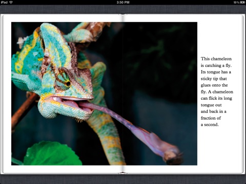
Task: Tap the text line 'glues onto the'
Action: [214, 85]
